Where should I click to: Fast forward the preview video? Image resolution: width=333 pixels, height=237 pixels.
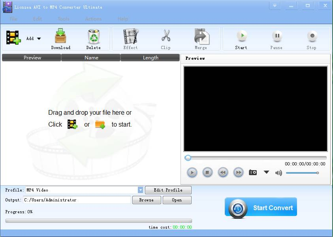pos(239,173)
